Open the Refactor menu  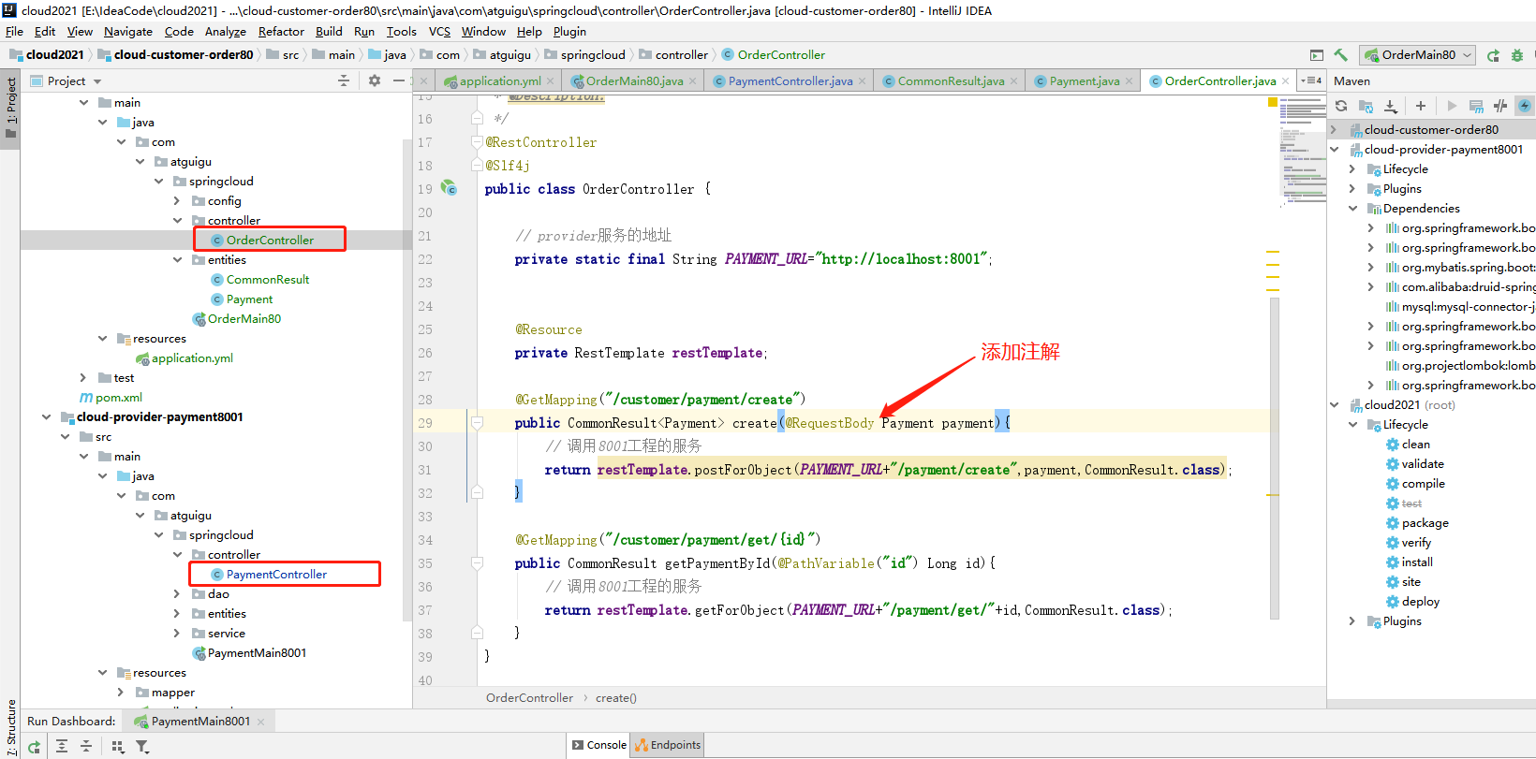point(281,31)
